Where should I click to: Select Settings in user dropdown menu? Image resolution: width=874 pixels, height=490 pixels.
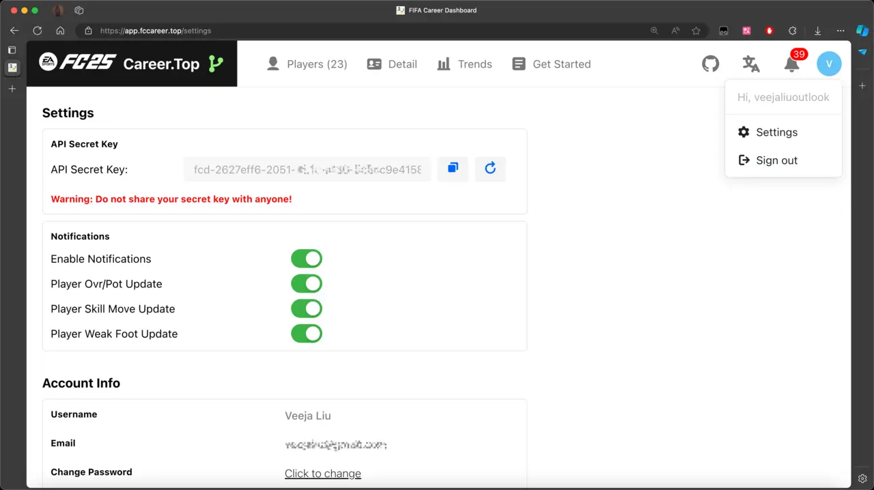(x=783, y=132)
